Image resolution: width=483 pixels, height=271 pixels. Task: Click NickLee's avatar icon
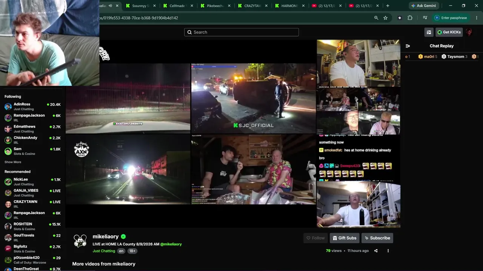coord(8,182)
